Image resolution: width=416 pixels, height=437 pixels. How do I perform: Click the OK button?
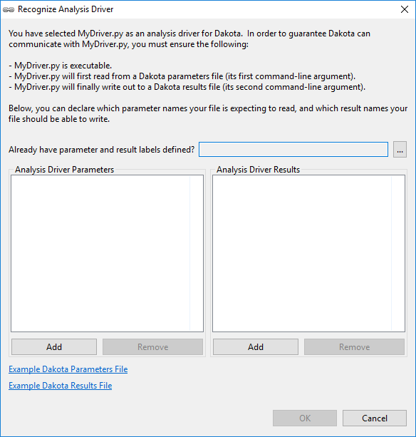pyautogui.click(x=305, y=418)
